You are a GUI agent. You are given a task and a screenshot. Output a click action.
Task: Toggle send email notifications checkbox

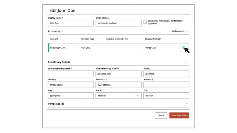145,22
